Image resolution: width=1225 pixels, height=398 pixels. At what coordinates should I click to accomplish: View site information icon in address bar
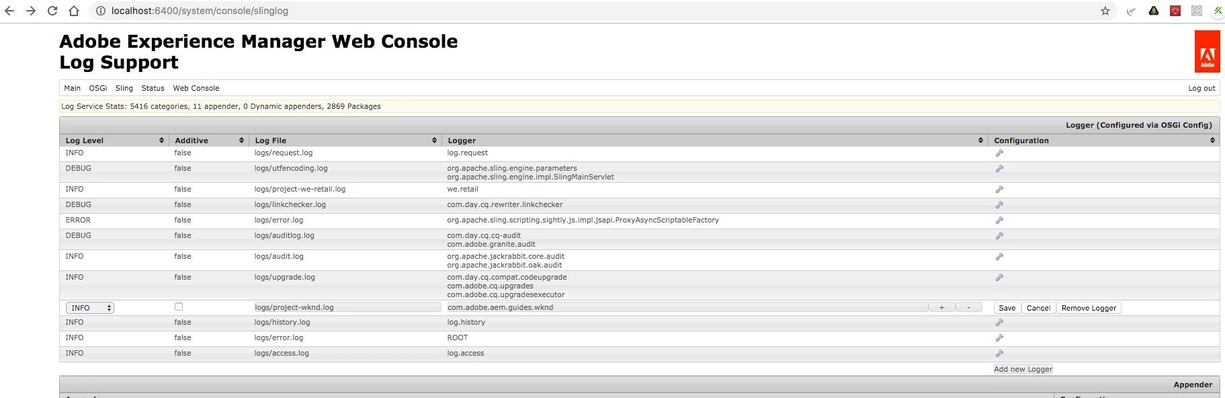100,11
